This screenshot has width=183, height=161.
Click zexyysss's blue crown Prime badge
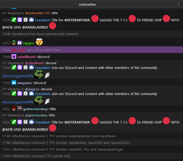pos(14,83)
